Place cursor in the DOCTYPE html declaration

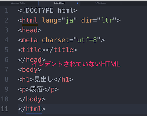(x=48, y=10)
